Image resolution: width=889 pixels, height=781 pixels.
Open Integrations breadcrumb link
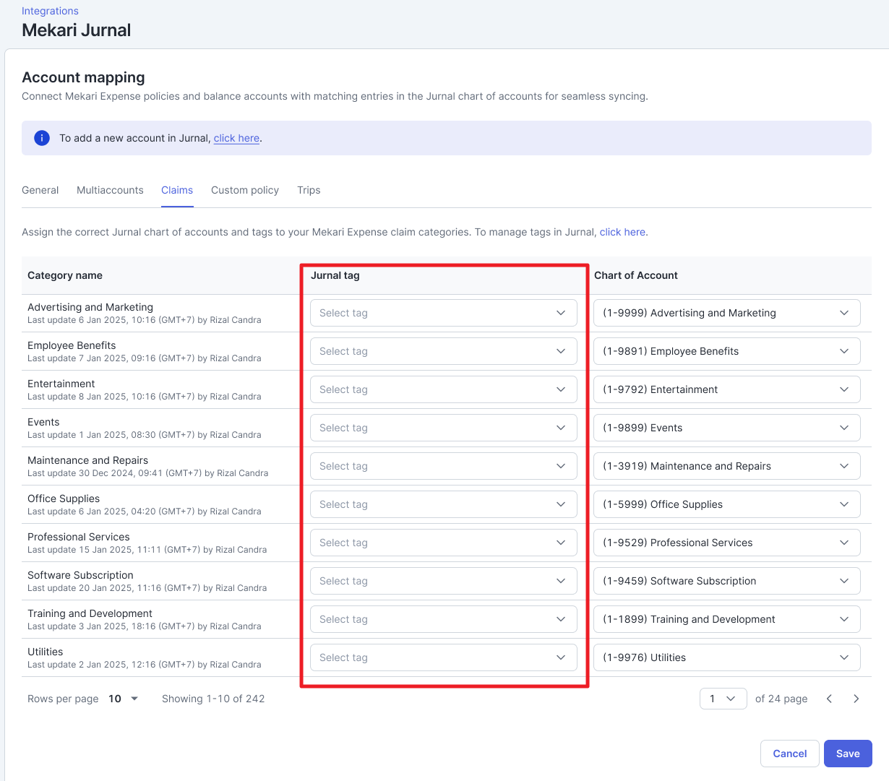[x=50, y=11]
